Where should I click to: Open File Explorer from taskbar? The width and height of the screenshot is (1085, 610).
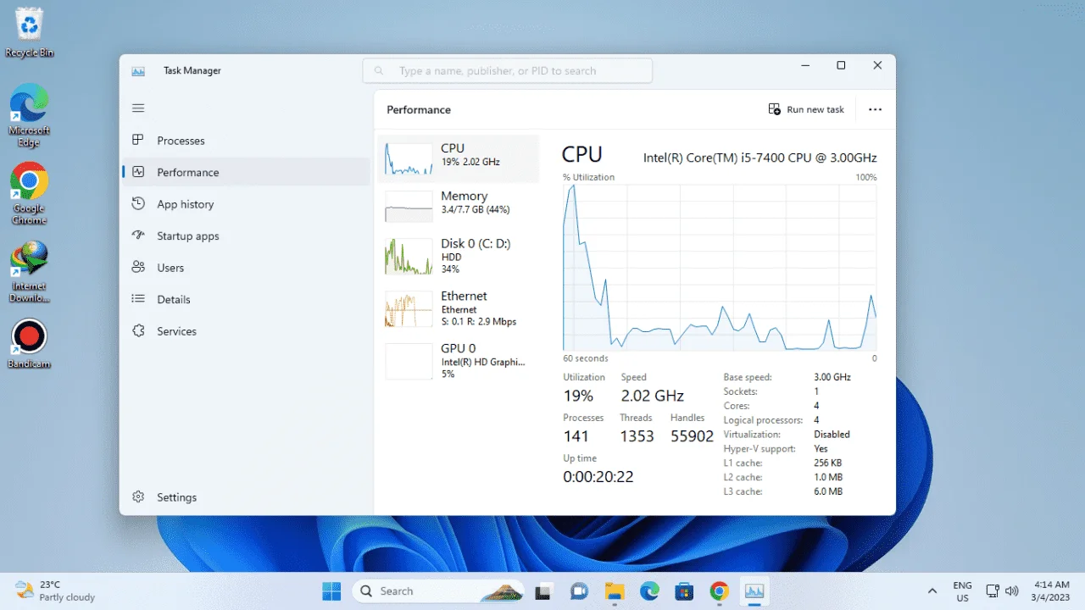point(615,591)
